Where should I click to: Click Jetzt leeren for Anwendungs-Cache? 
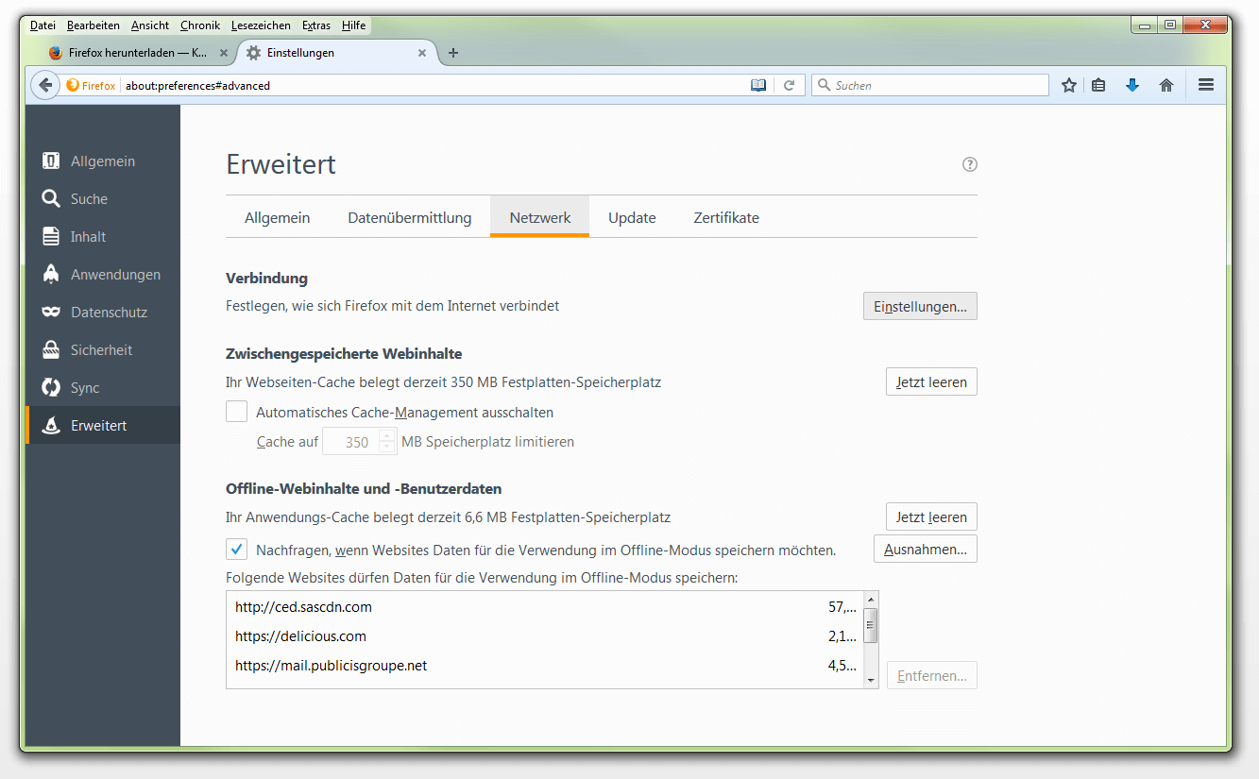click(x=931, y=517)
